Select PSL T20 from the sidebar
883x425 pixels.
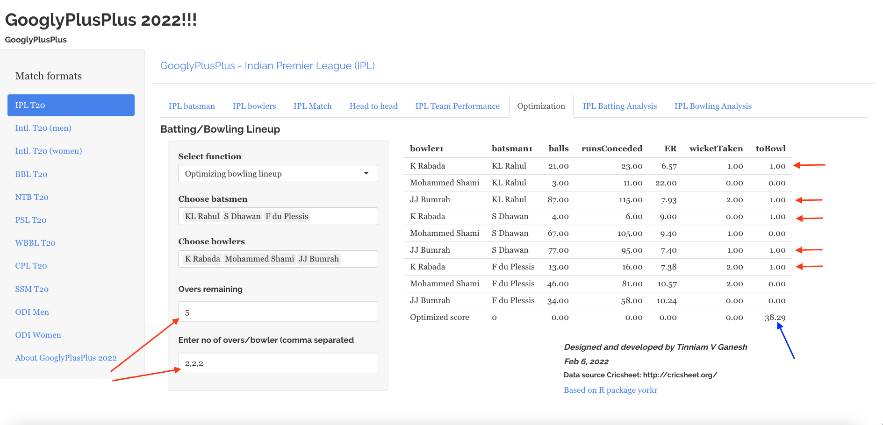31,220
